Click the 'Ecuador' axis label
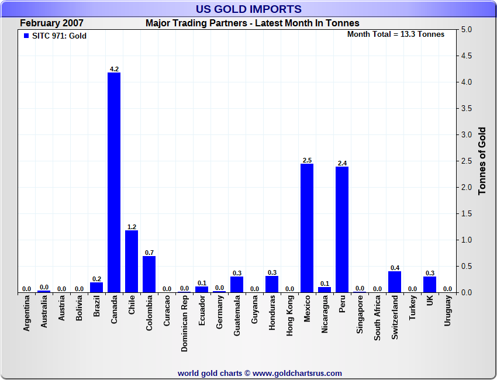The width and height of the screenshot is (497, 380). tap(202, 310)
